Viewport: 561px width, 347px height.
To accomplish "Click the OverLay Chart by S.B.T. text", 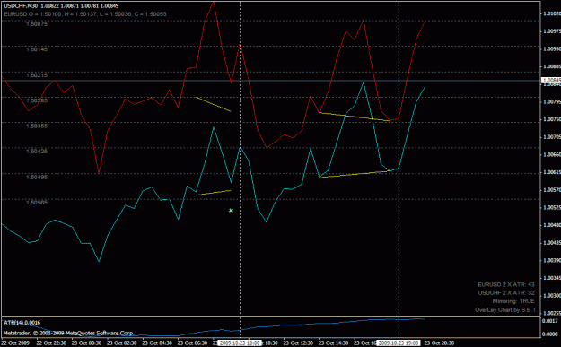I will click(506, 310).
